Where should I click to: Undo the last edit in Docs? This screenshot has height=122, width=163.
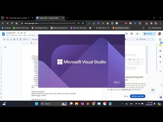[x=8, y=39]
